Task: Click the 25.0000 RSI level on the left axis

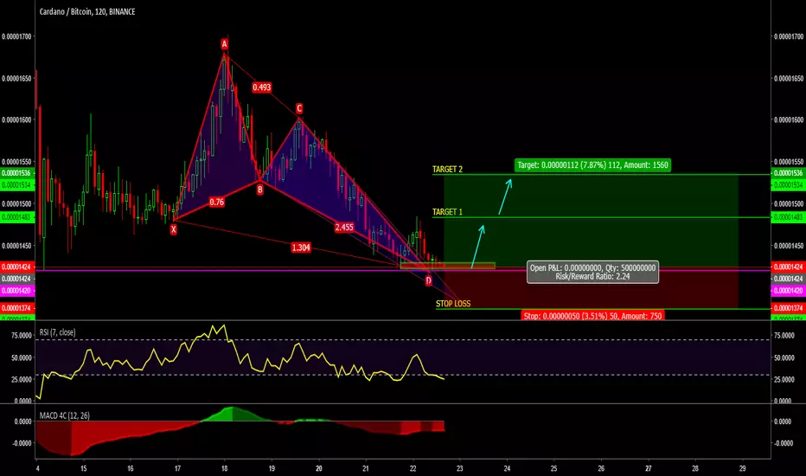Action: (x=22, y=380)
